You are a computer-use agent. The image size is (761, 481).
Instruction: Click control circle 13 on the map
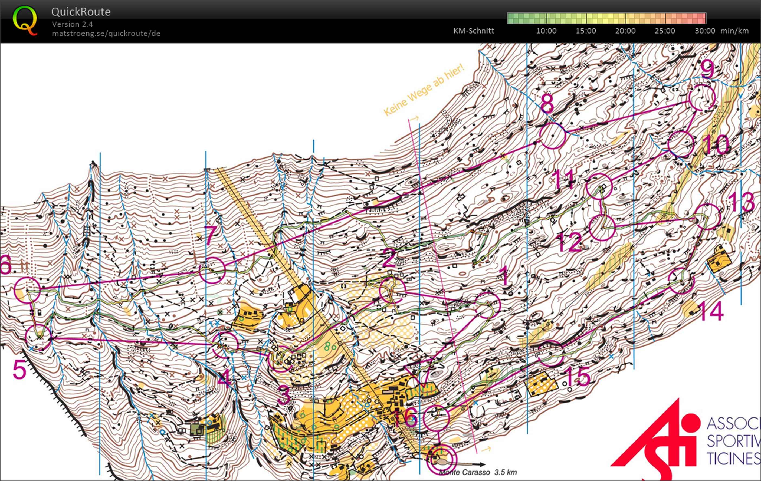click(708, 217)
